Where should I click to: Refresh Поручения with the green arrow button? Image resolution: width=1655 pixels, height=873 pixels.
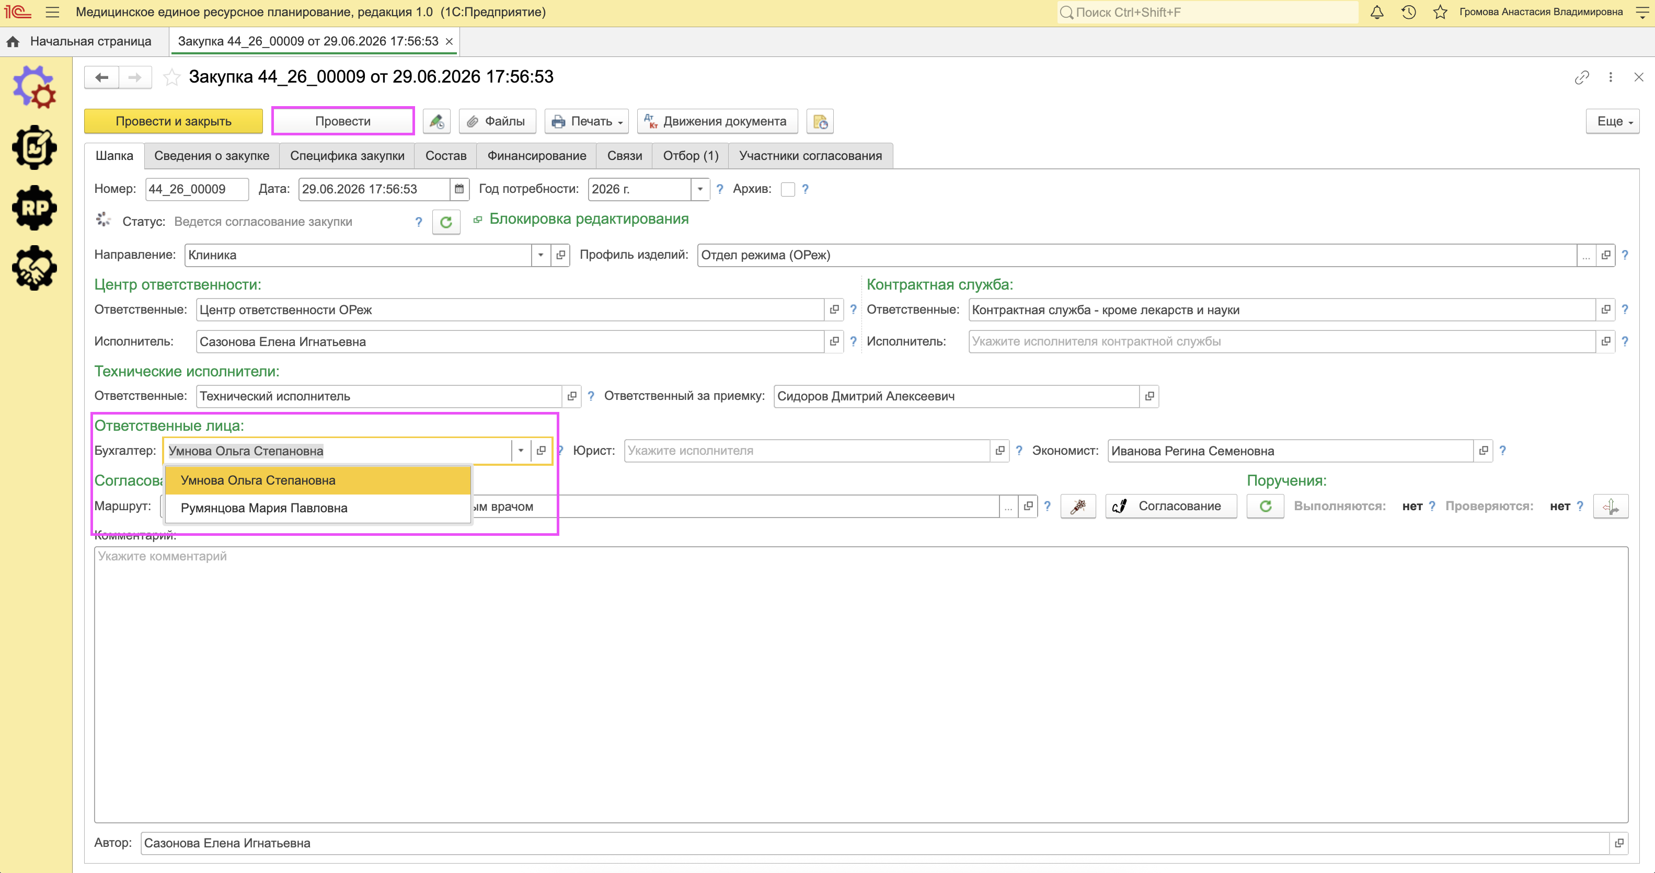(x=1265, y=506)
